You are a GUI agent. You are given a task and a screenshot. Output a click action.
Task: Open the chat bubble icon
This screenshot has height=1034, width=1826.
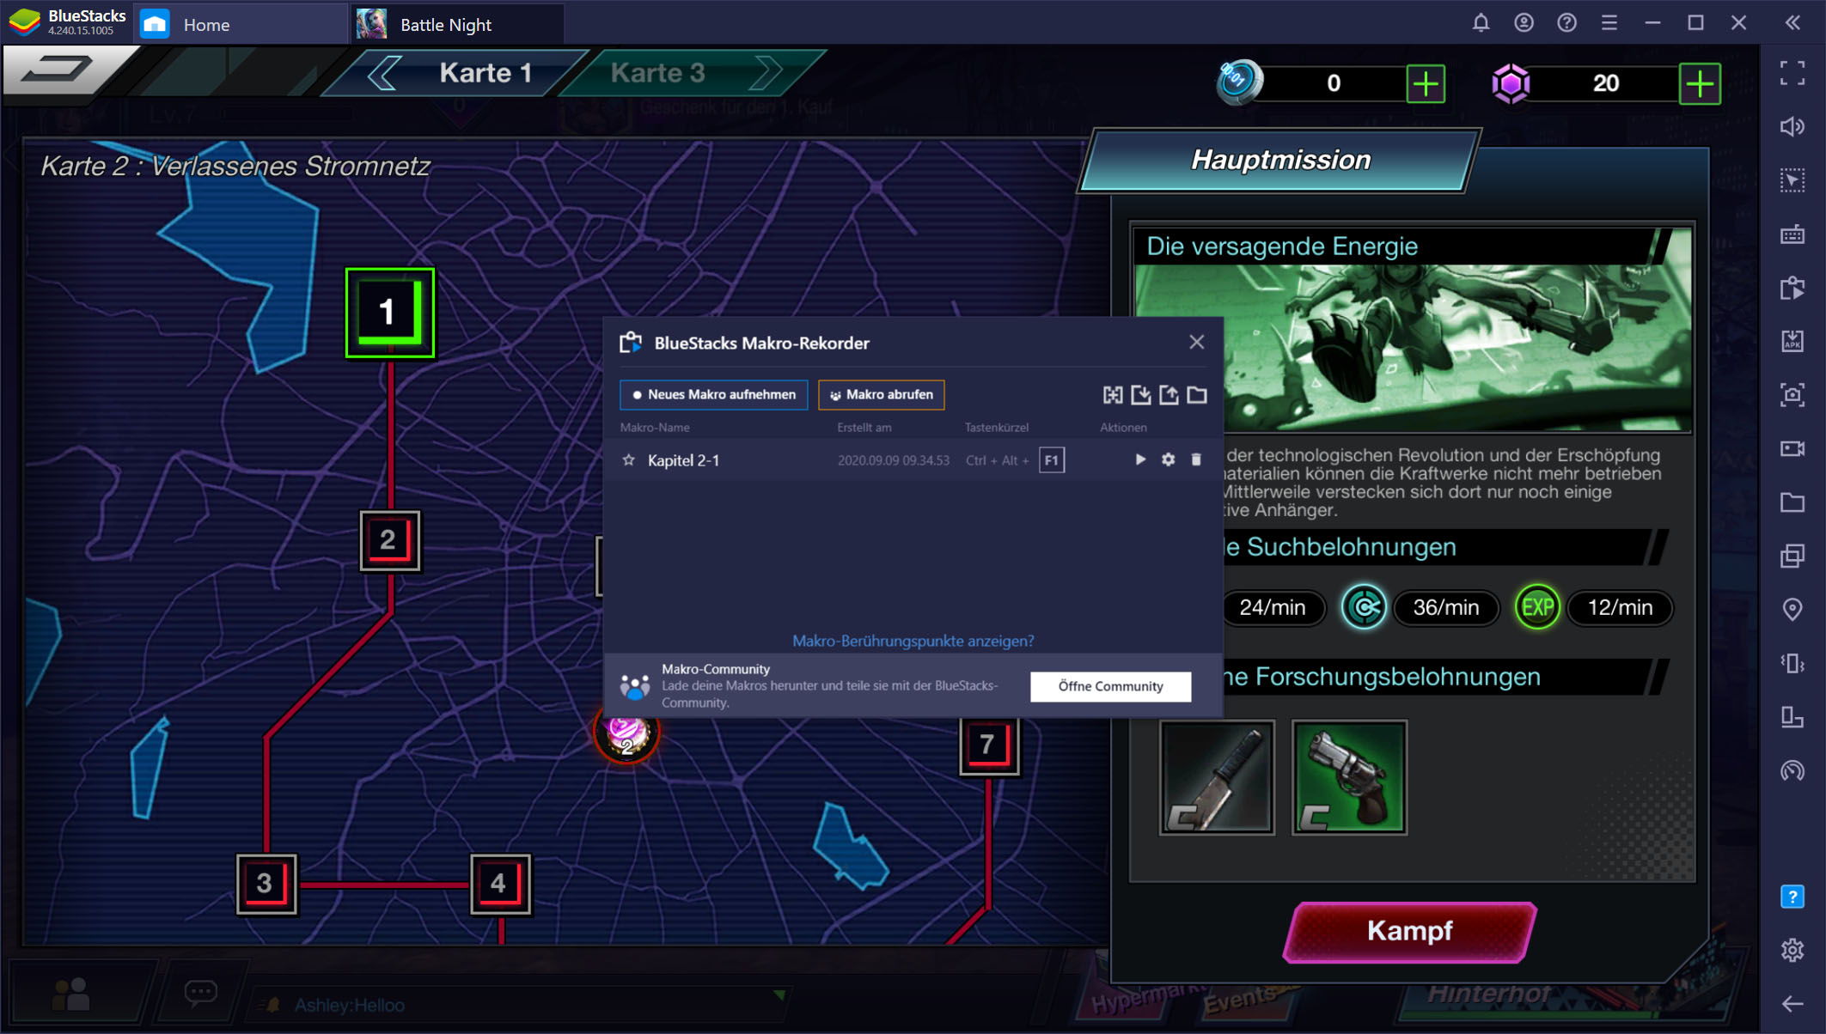201,993
